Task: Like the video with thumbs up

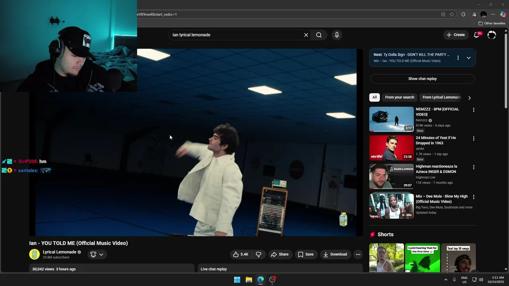Action: pyautogui.click(x=241, y=254)
